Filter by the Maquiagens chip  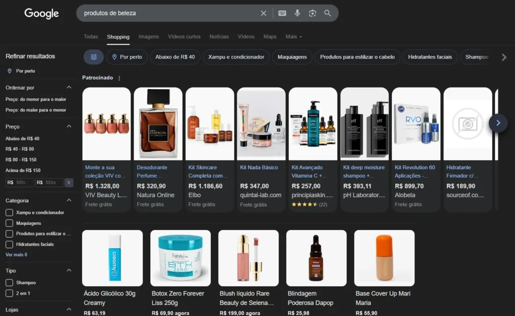292,57
